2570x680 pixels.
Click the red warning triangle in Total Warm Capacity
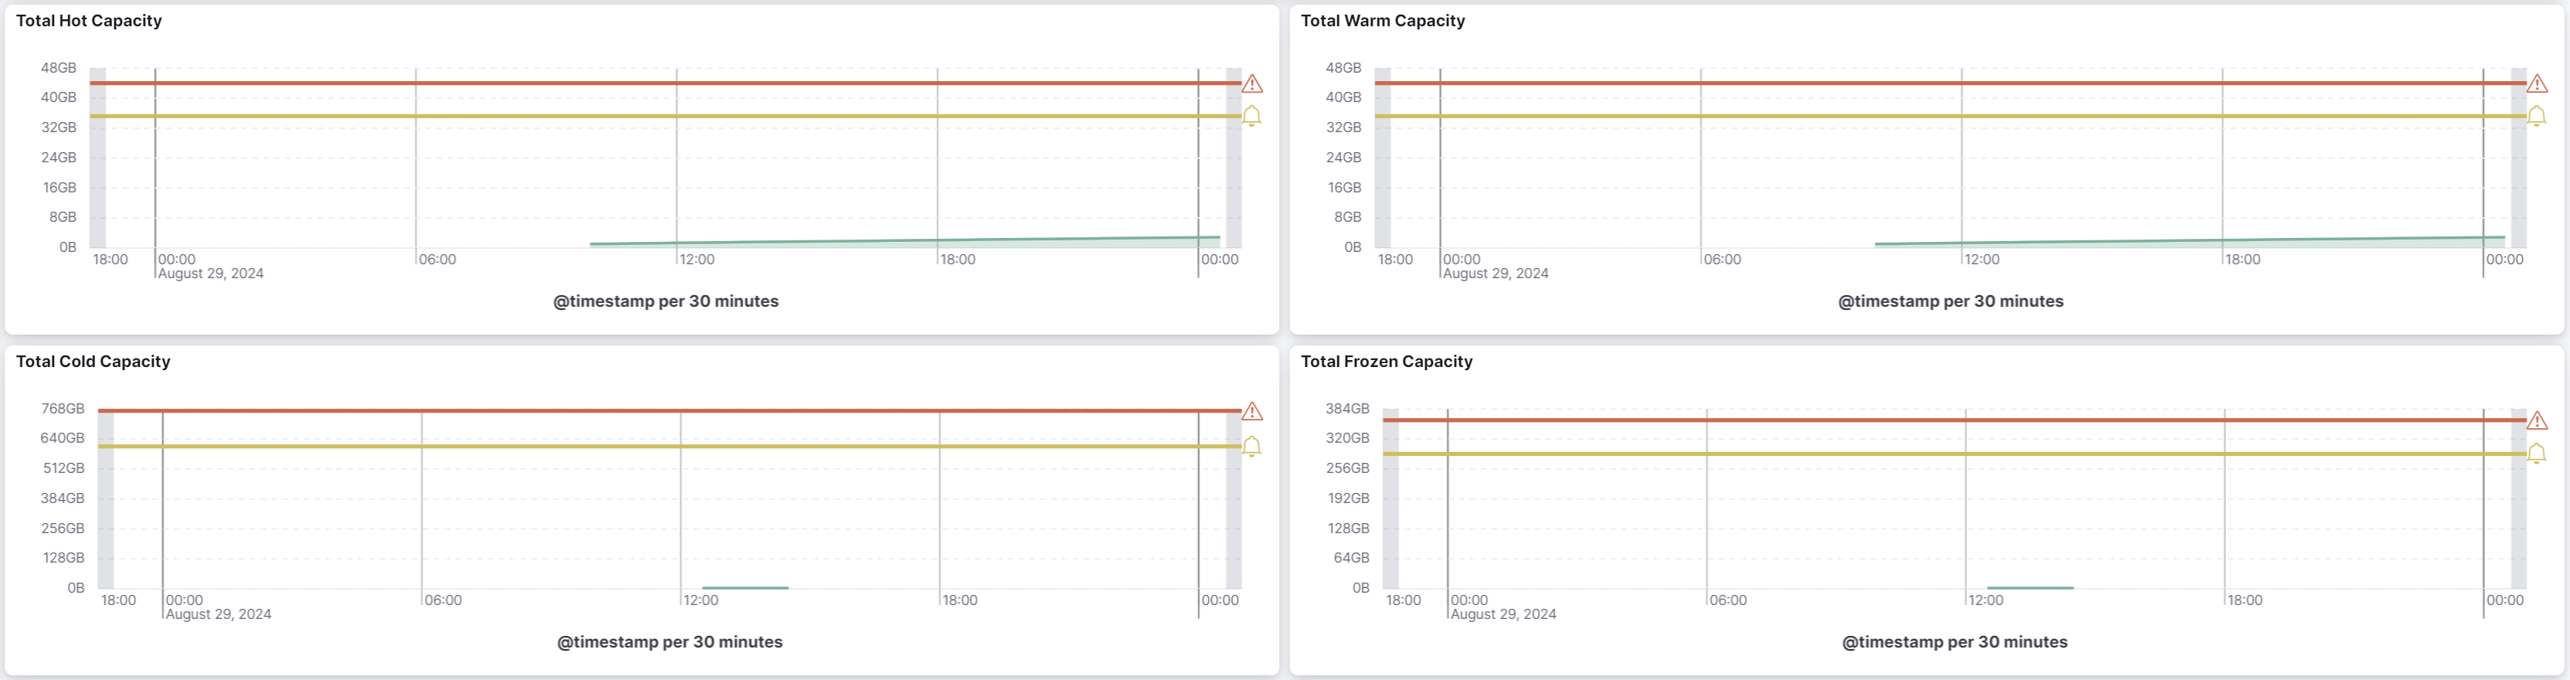click(x=2537, y=83)
